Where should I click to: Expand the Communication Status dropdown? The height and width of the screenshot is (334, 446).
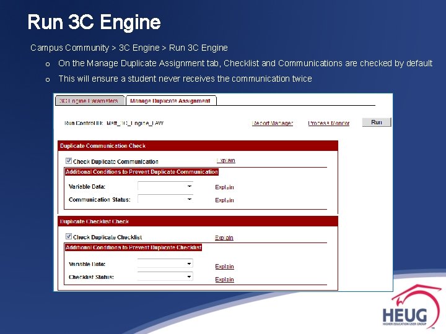tap(165, 199)
